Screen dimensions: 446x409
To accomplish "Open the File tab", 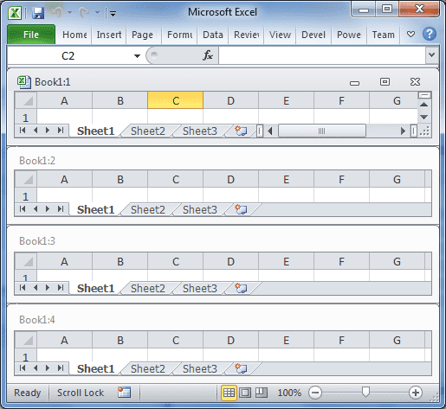I will [x=31, y=35].
